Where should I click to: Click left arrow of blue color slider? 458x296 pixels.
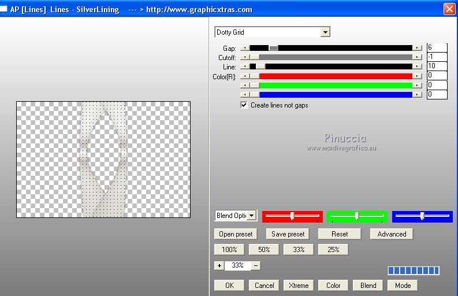pyautogui.click(x=245, y=94)
